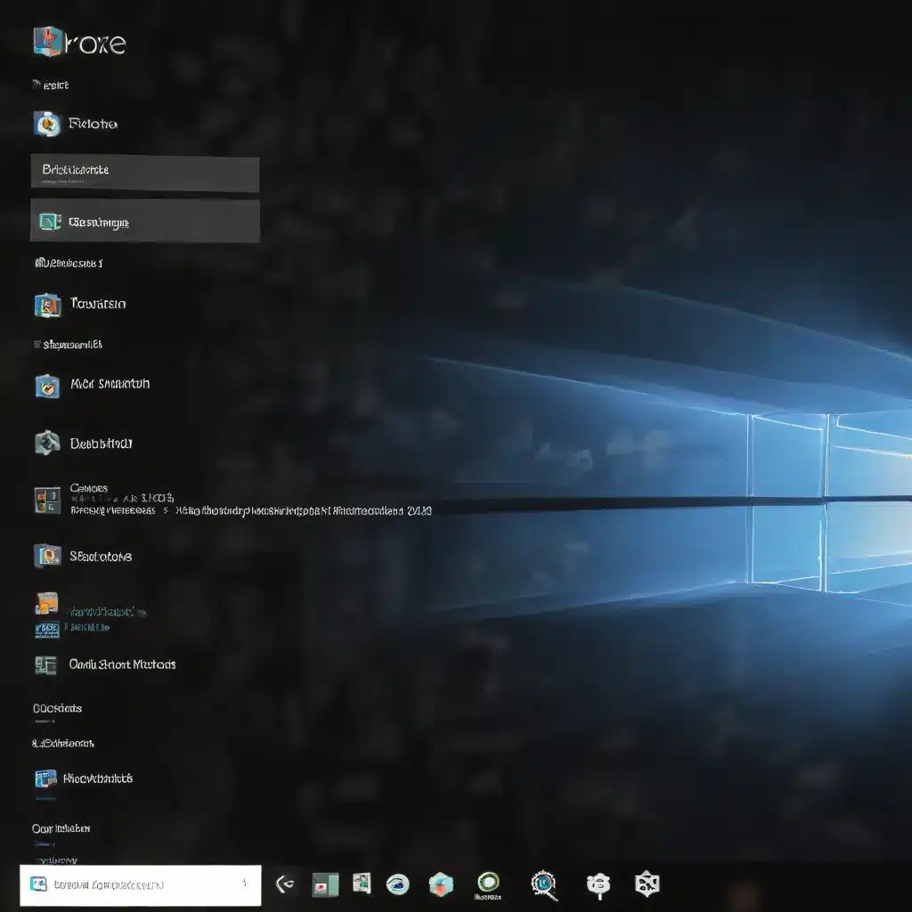Select the highlighted "Bristucarchte" menu row
The height and width of the screenshot is (912, 912).
click(x=145, y=174)
